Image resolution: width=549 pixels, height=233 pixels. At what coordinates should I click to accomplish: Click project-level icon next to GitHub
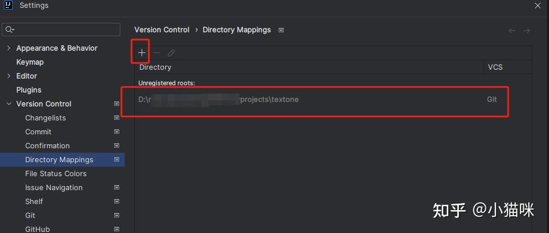(x=116, y=229)
